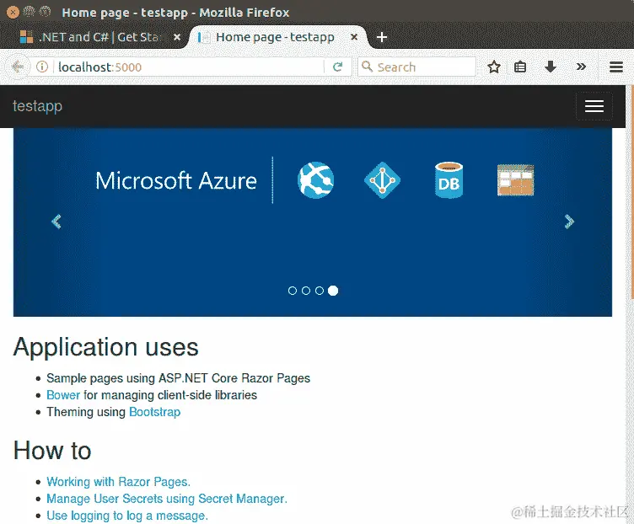The width and height of the screenshot is (634, 524).
Task: Go back using the browser back arrow
Action: pos(18,67)
